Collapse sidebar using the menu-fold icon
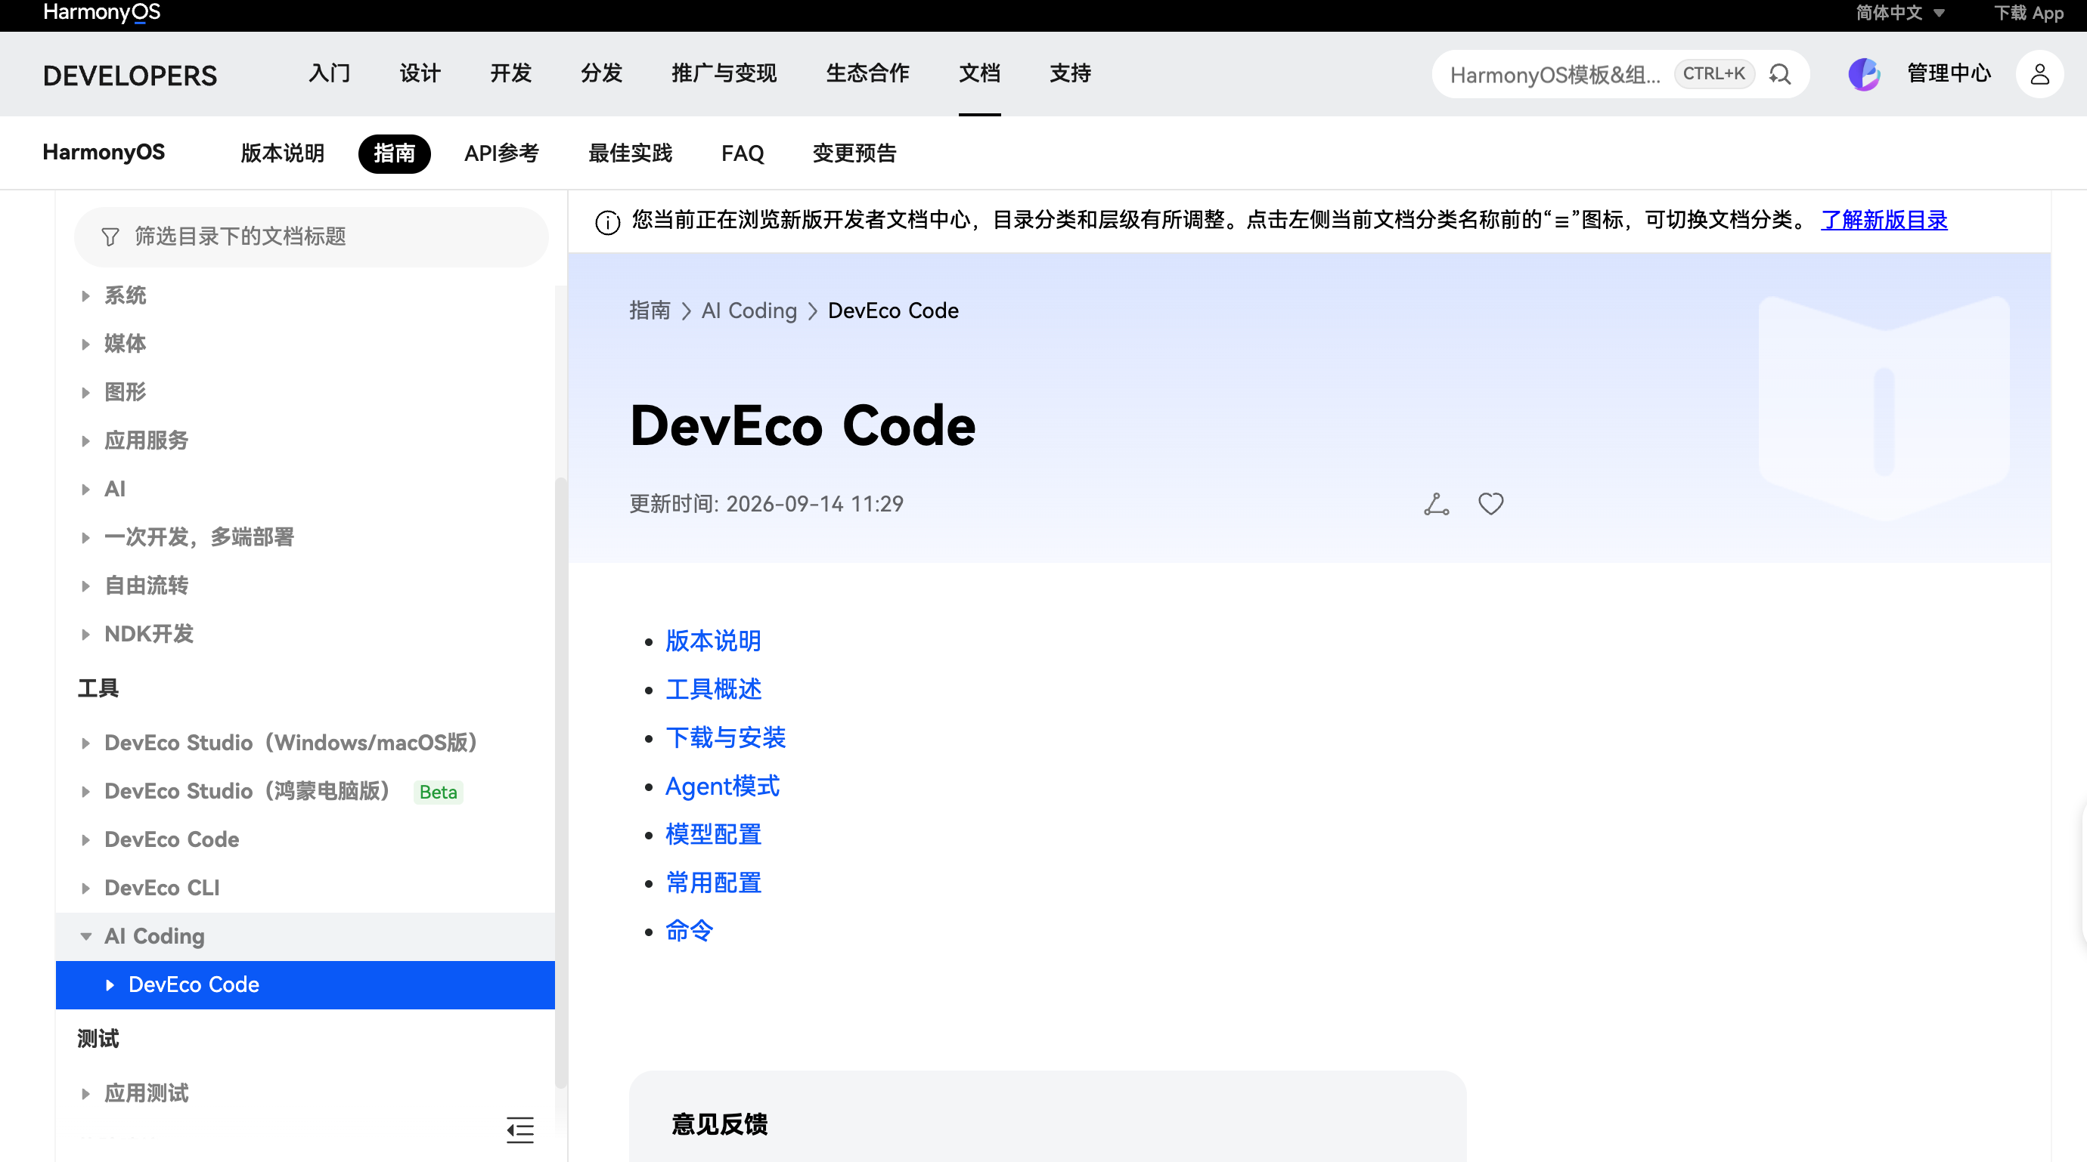 (x=520, y=1130)
